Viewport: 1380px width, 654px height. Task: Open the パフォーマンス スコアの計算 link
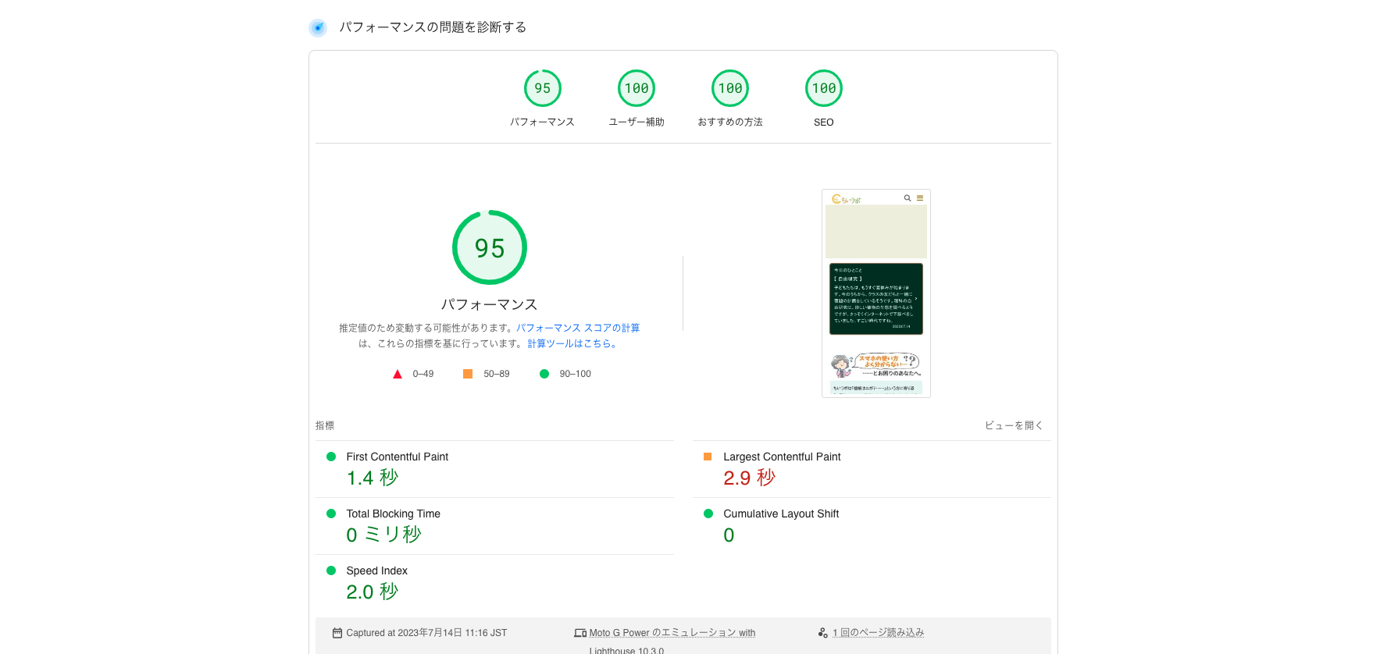tap(577, 328)
